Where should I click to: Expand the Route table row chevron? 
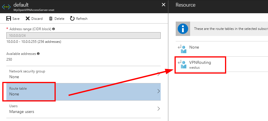point(159,91)
